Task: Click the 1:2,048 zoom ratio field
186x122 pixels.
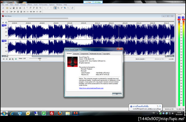Action: (170, 59)
